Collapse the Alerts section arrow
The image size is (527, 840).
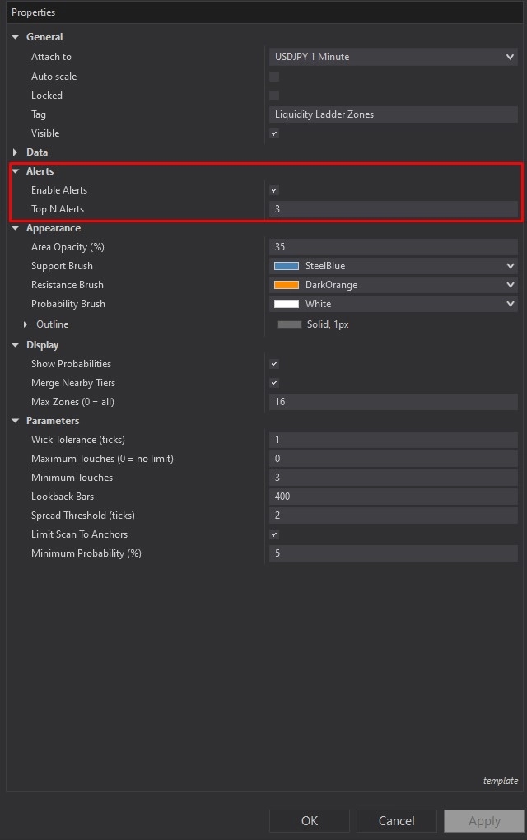click(16, 171)
